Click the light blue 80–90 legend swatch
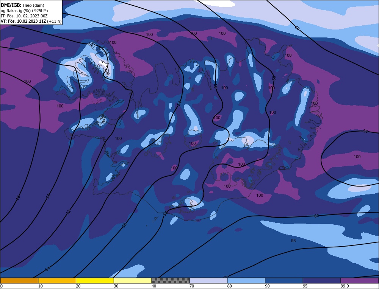 (246, 281)
